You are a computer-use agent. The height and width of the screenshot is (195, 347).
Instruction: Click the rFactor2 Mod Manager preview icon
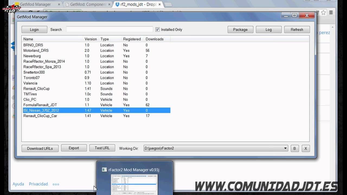click(x=104, y=170)
